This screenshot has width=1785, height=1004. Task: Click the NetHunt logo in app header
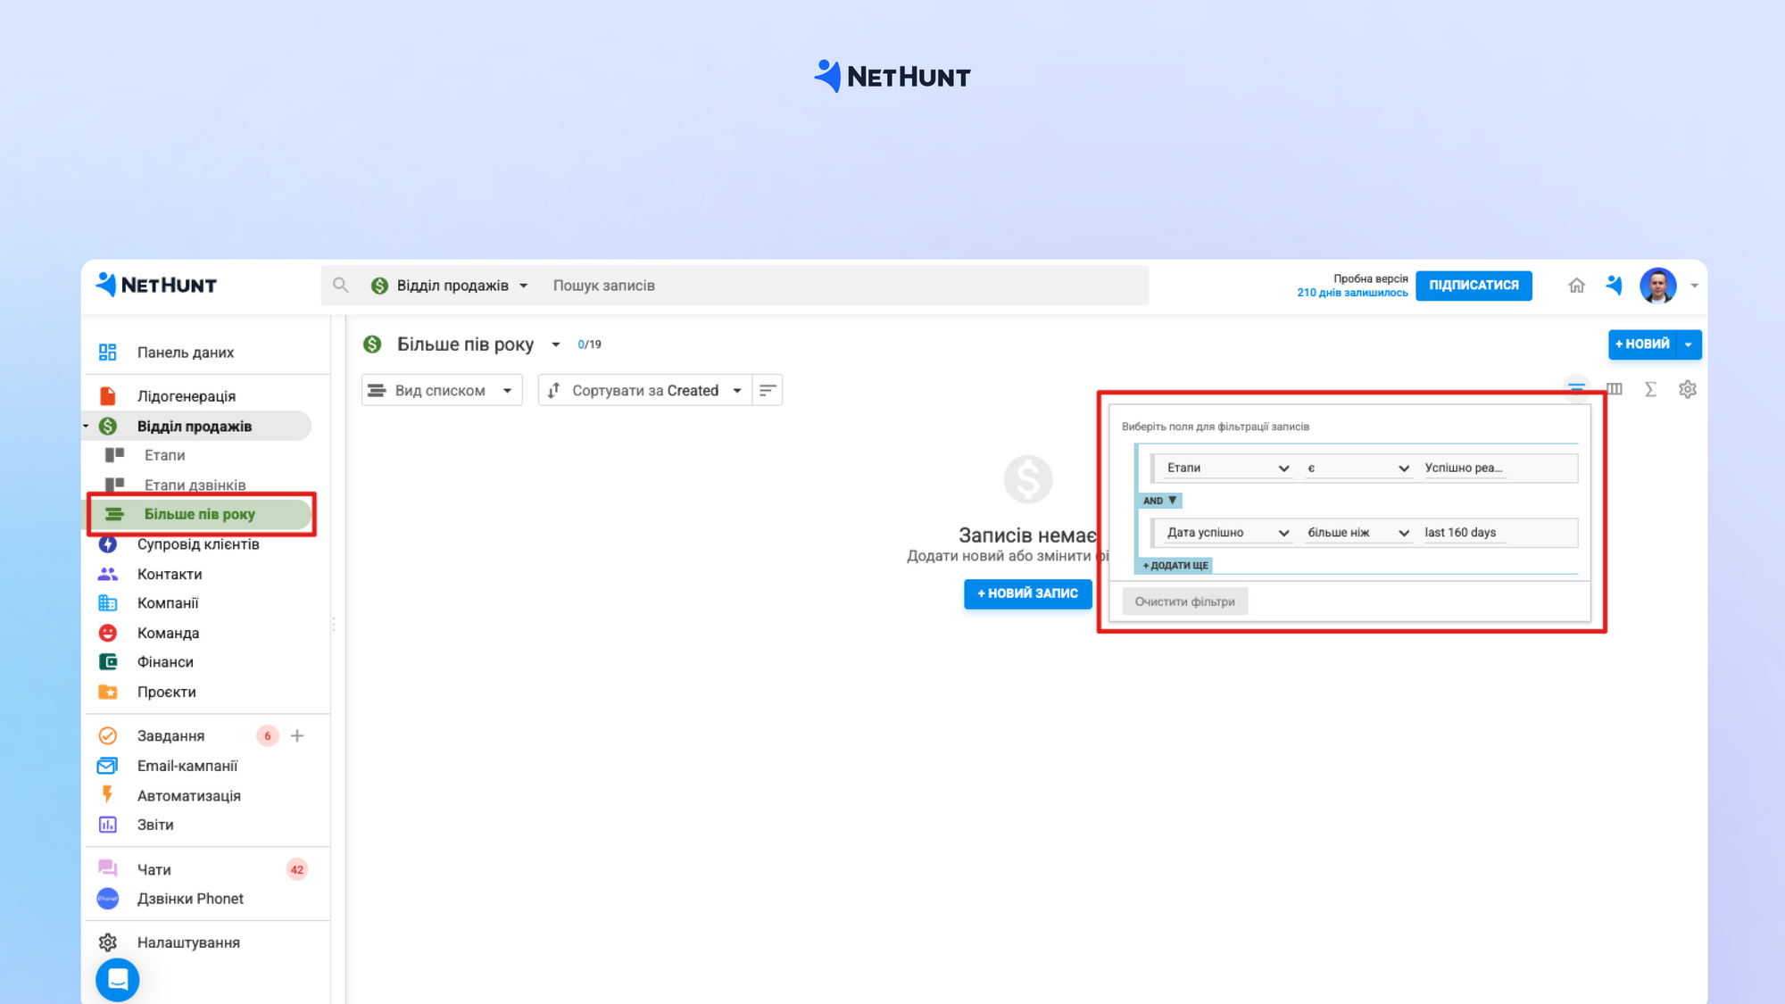point(156,285)
